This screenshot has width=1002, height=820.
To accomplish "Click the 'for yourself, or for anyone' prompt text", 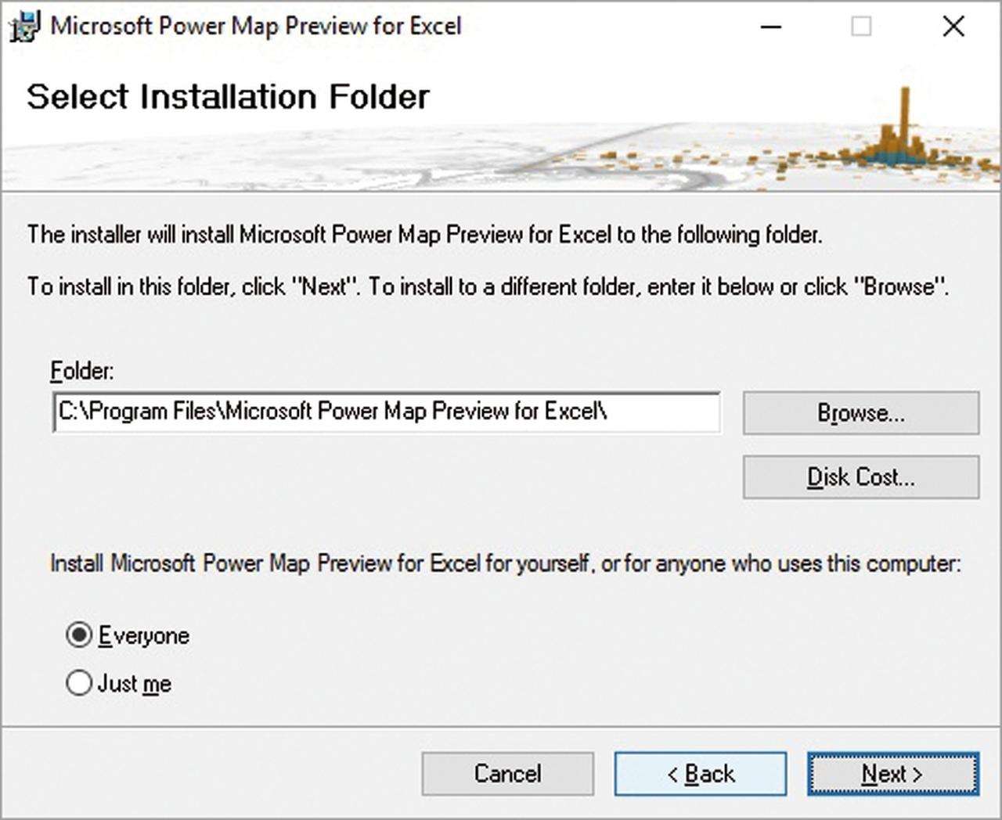I will (x=505, y=563).
